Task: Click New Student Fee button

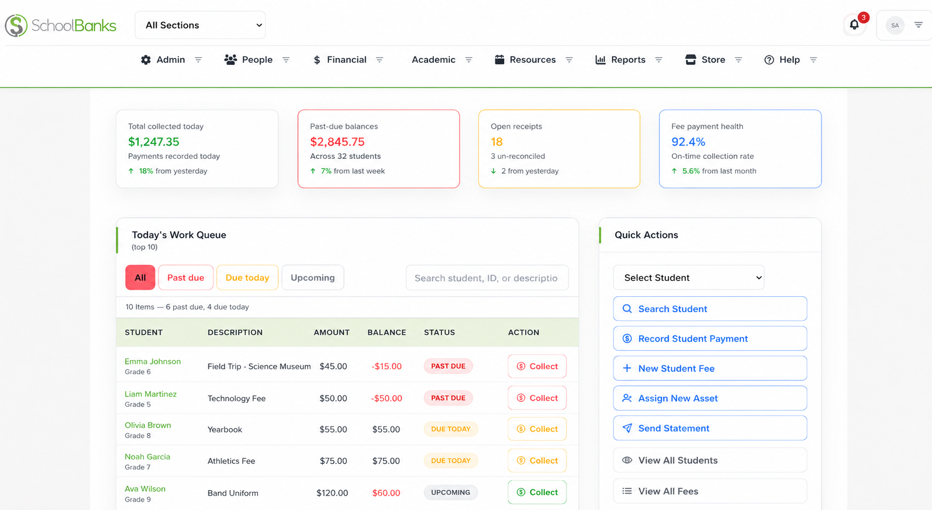Action: (x=710, y=368)
